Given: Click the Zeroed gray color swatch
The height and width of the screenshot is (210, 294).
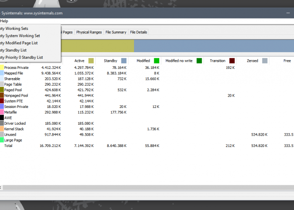Looking at the screenshot, I should pos(265,61).
